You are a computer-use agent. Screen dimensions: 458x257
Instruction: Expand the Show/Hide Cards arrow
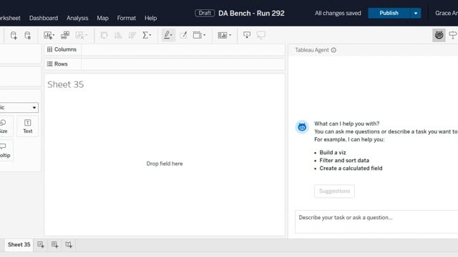pyautogui.click(x=230, y=35)
